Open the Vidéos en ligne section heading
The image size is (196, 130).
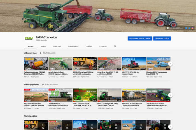[x=30, y=53]
